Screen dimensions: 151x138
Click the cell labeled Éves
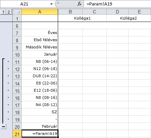click(x=40, y=33)
